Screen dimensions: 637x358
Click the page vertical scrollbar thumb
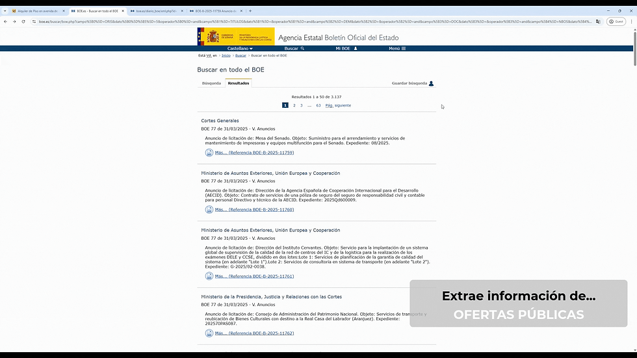point(635,48)
